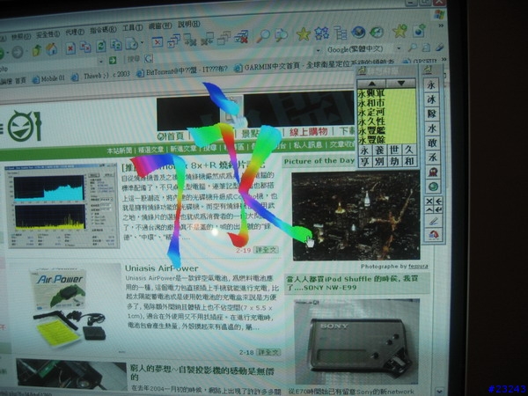Click the single magnifying glass search icon

tap(264, 36)
